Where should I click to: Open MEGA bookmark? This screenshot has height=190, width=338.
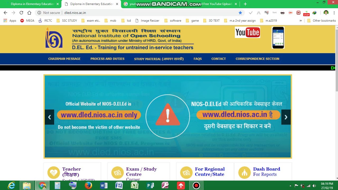[x=27, y=20]
